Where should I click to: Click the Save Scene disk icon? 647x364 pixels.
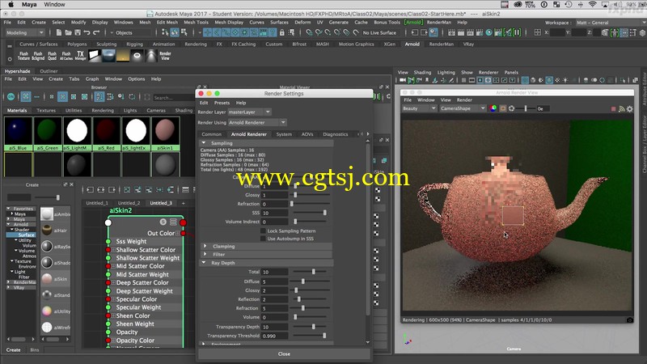(77, 32)
